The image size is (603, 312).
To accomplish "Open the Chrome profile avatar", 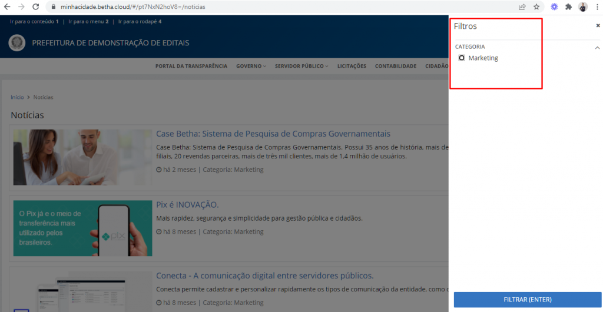I will pos(583,7).
